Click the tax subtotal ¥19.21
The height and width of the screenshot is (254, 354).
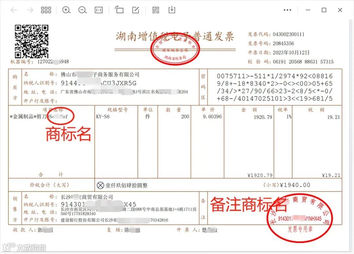(x=331, y=175)
